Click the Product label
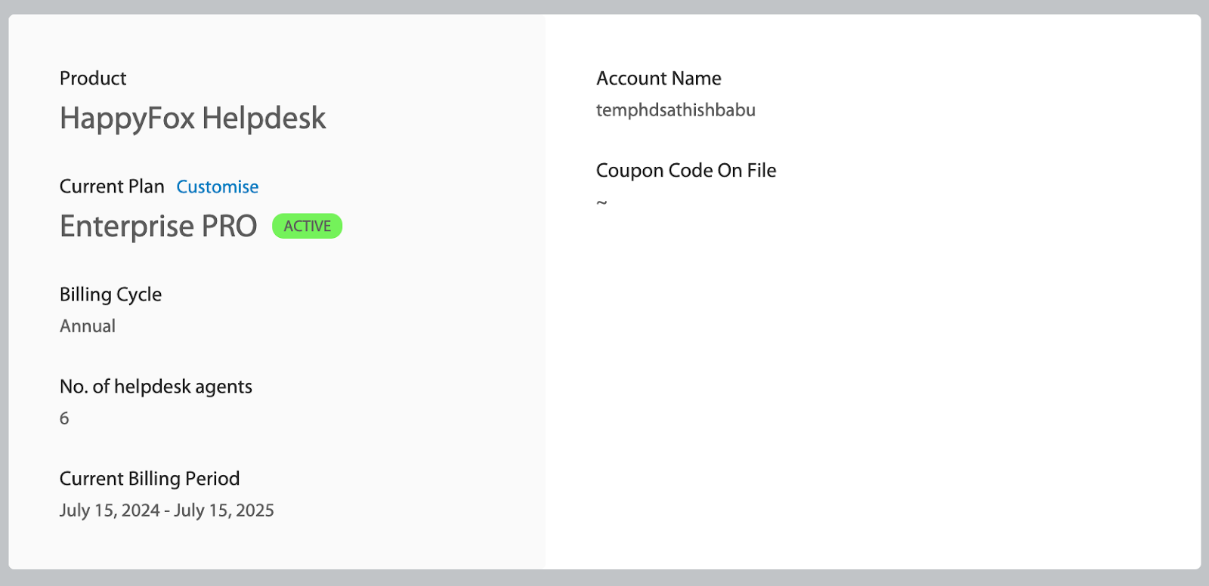Image resolution: width=1209 pixels, height=586 pixels. (93, 78)
